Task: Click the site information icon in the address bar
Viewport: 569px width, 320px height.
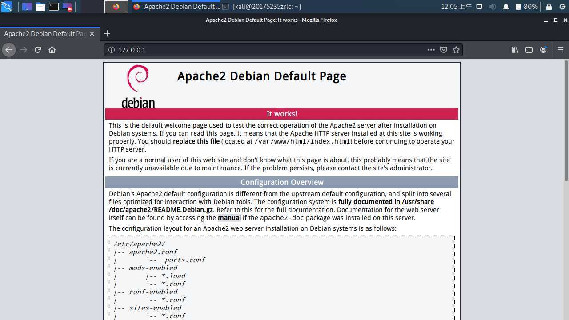Action: (112, 50)
